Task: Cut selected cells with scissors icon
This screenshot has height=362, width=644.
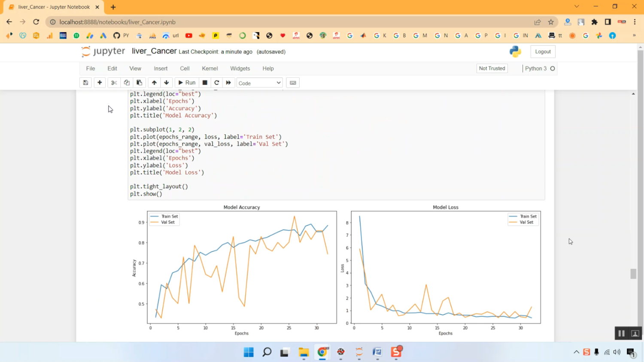Action: 114,83
